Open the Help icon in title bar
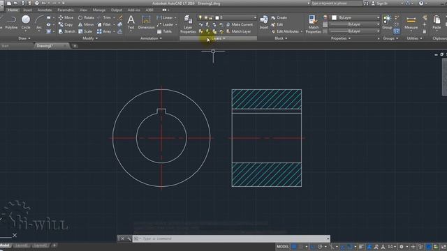Image resolution: width=447 pixels, height=251 pixels. 421,3
